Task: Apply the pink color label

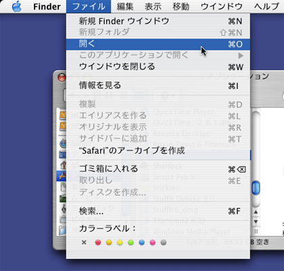Action: (x=153, y=243)
